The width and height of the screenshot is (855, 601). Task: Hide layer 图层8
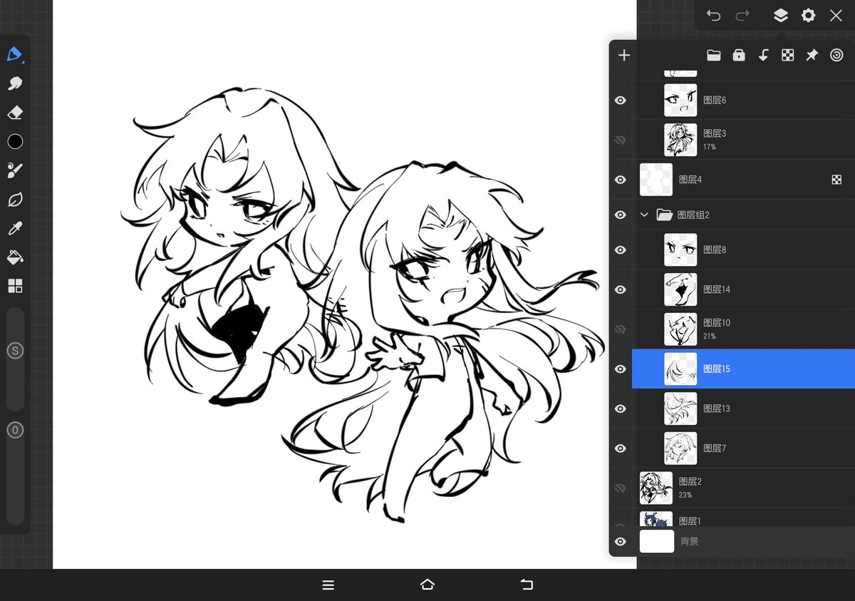click(621, 250)
